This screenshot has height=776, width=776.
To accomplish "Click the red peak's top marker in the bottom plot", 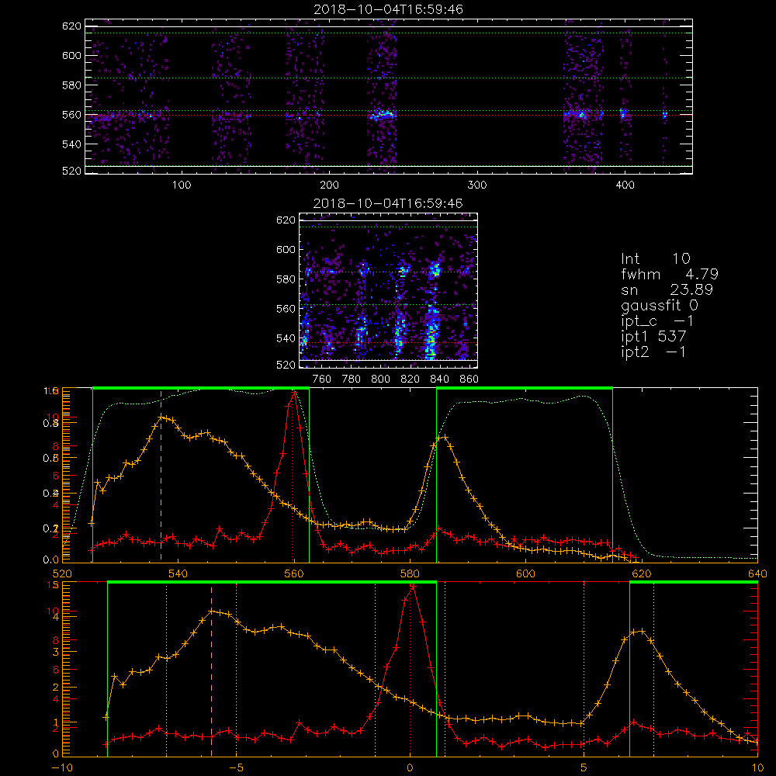I will click(x=412, y=587).
